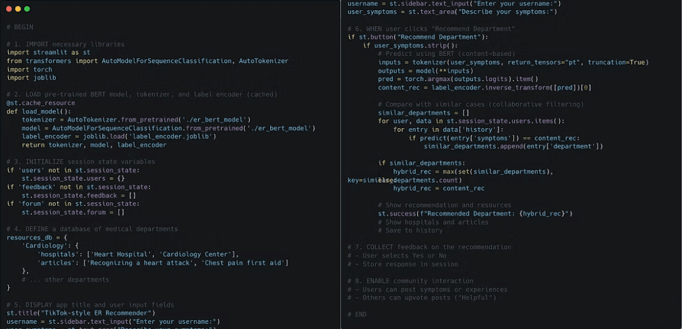Click the '@st.cache_resource' decorator line
This screenshot has width=682, height=329.
pyautogui.click(x=41, y=103)
